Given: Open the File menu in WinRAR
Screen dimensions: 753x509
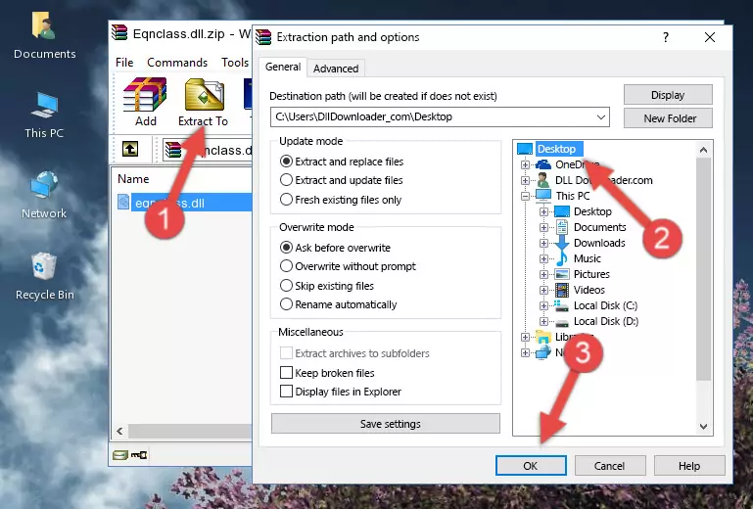Looking at the screenshot, I should (124, 63).
